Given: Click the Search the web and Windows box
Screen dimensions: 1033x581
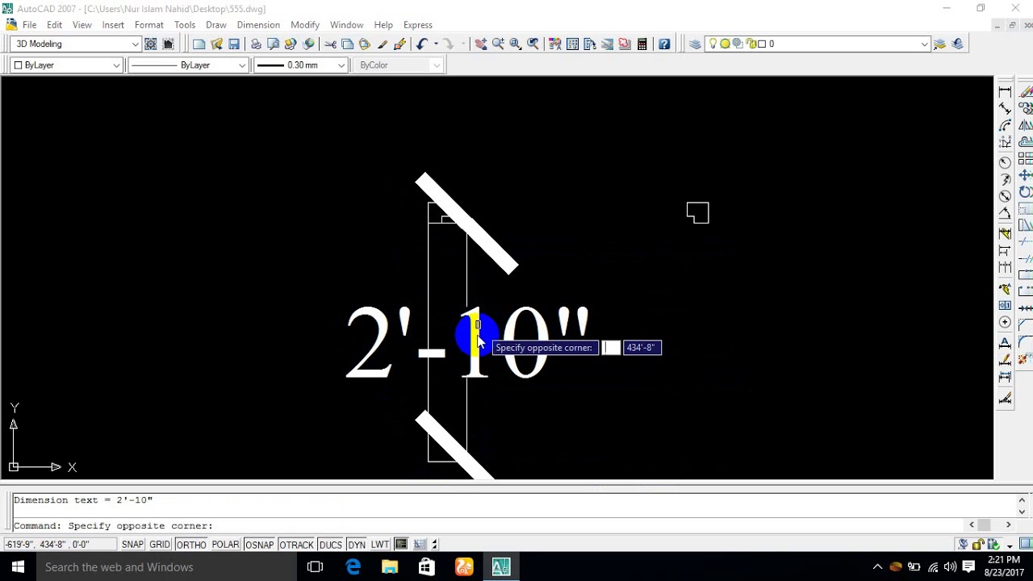Looking at the screenshot, I should 167,567.
